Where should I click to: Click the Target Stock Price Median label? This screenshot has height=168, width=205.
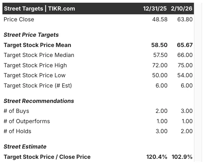pos(39,55)
